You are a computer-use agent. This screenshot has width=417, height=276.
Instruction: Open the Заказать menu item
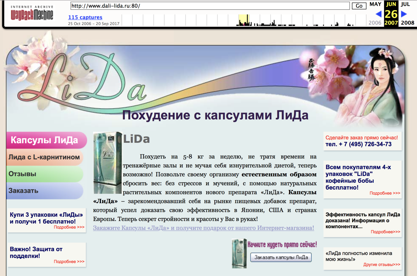point(44,191)
